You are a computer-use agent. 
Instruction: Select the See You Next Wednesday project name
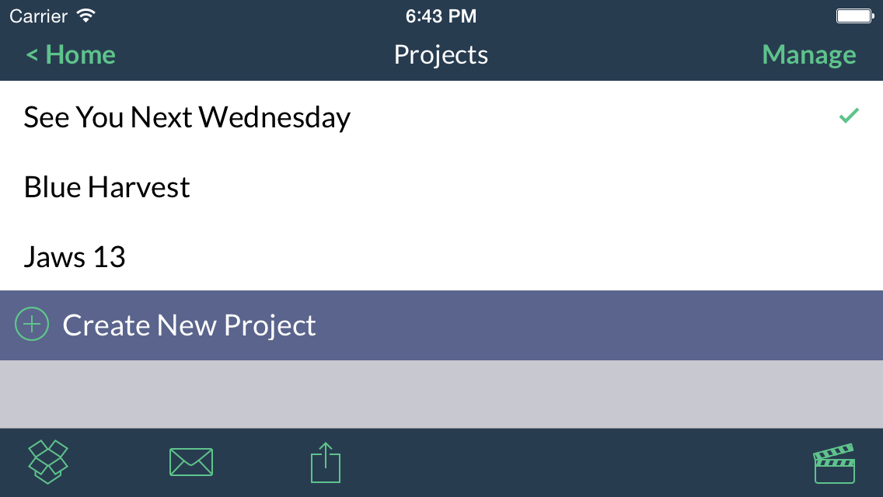pyautogui.click(x=187, y=117)
